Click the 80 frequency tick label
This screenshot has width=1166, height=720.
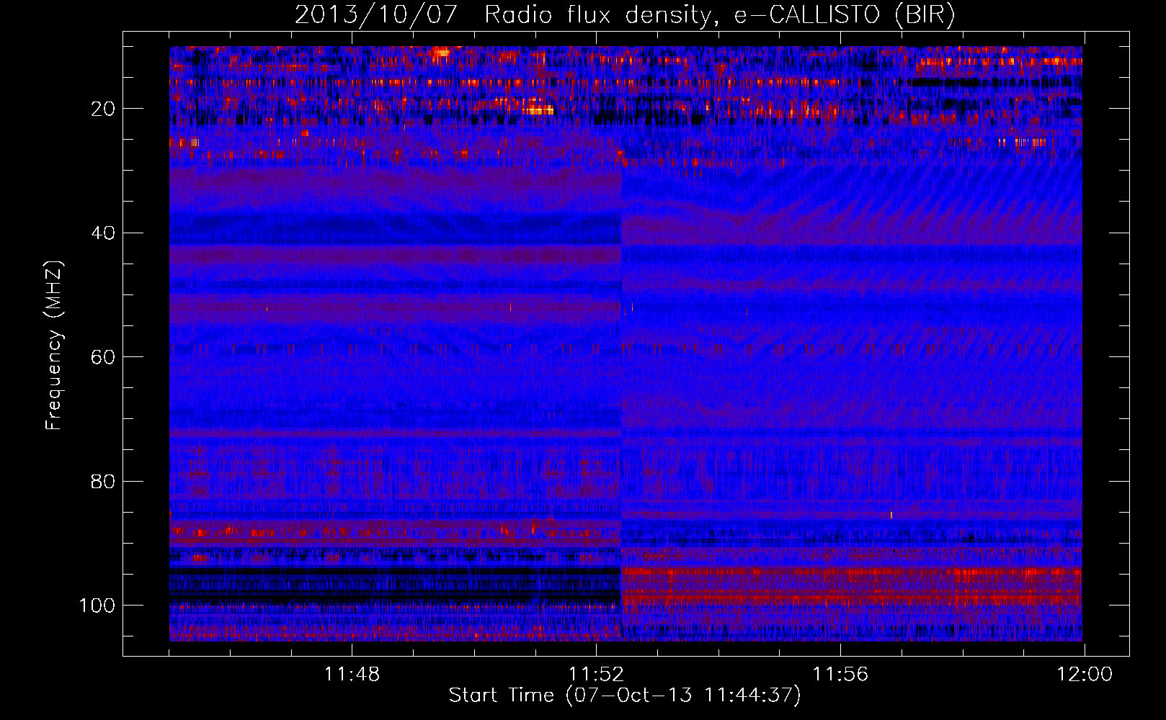[x=103, y=481]
